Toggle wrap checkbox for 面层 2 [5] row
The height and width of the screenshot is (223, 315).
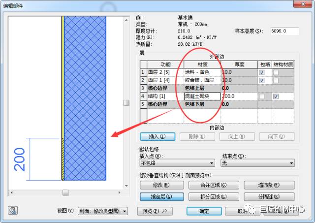[262, 72]
